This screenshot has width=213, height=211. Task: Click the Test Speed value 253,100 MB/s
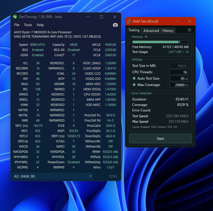pyautogui.click(x=177, y=116)
